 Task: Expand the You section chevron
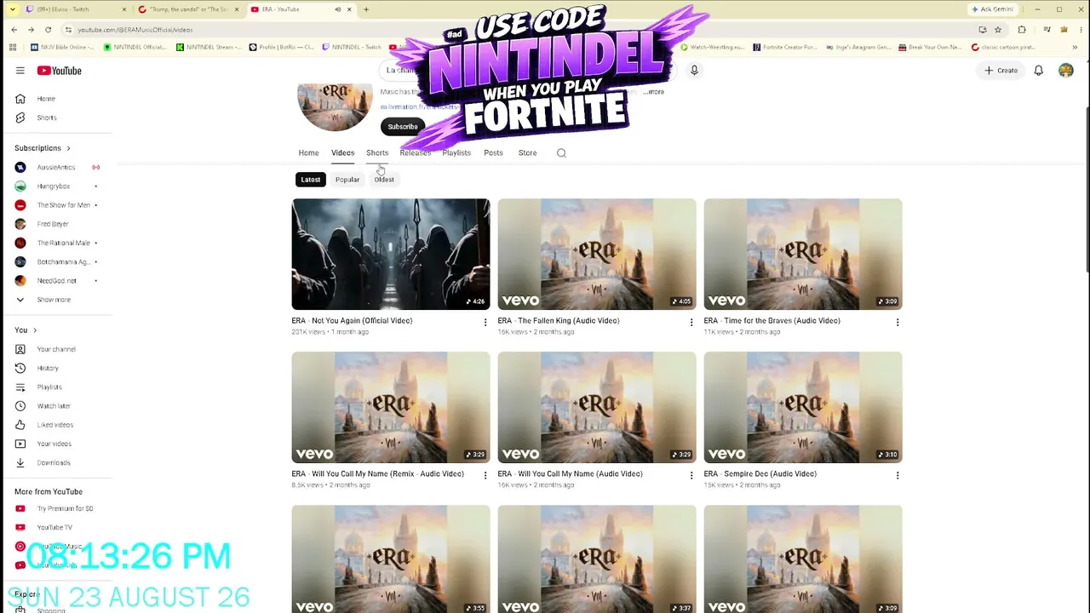35,330
